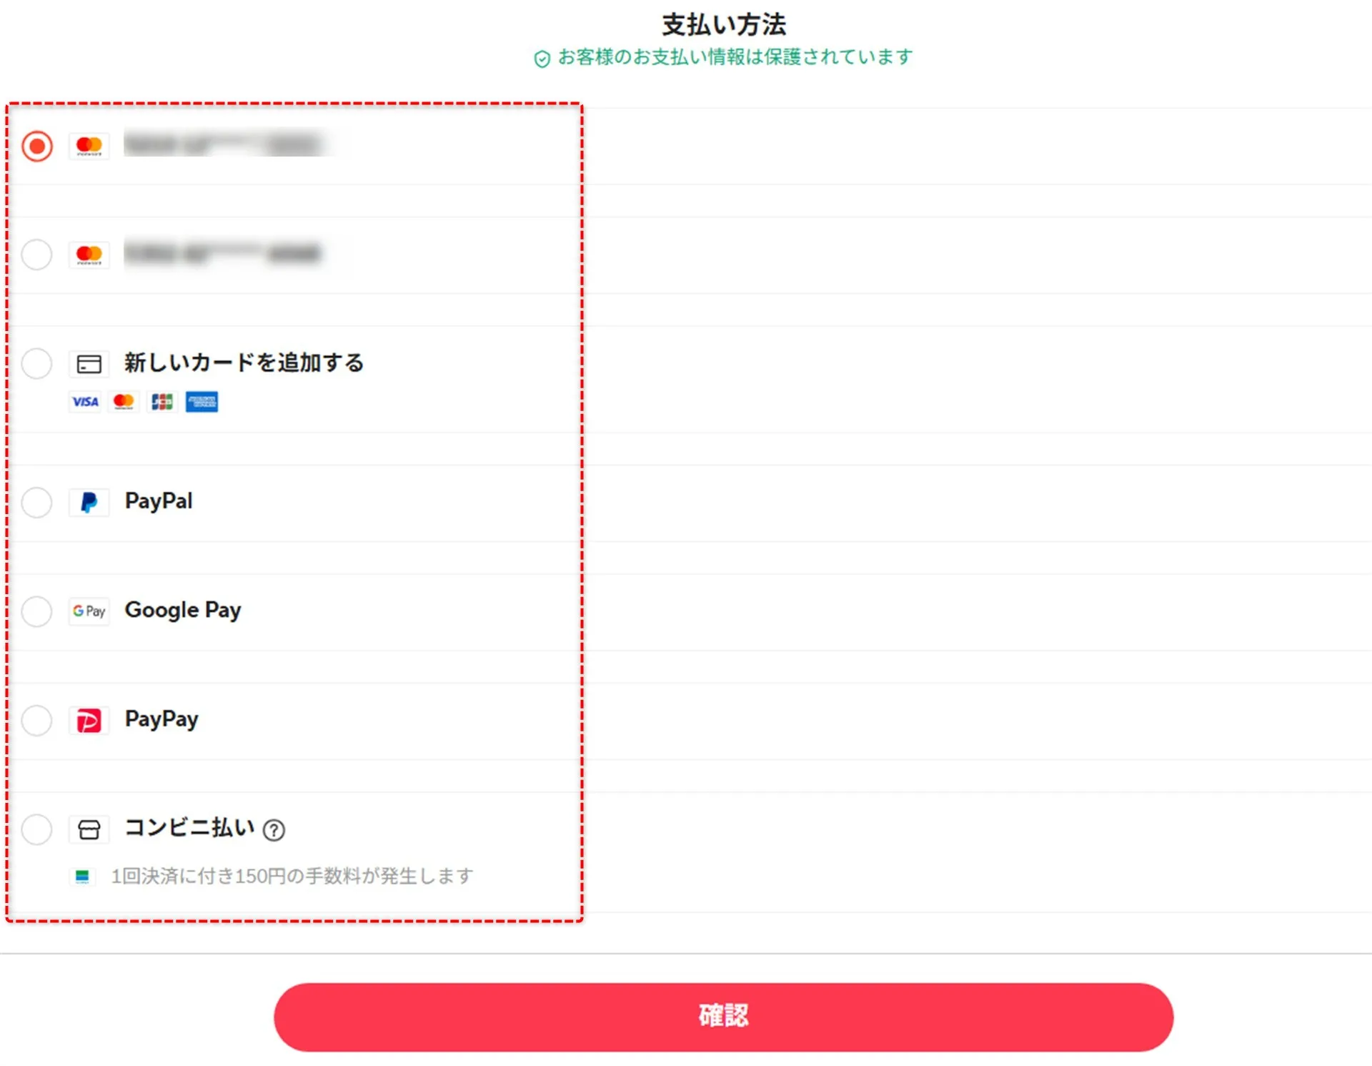Select the PayPay radio button

(37, 721)
